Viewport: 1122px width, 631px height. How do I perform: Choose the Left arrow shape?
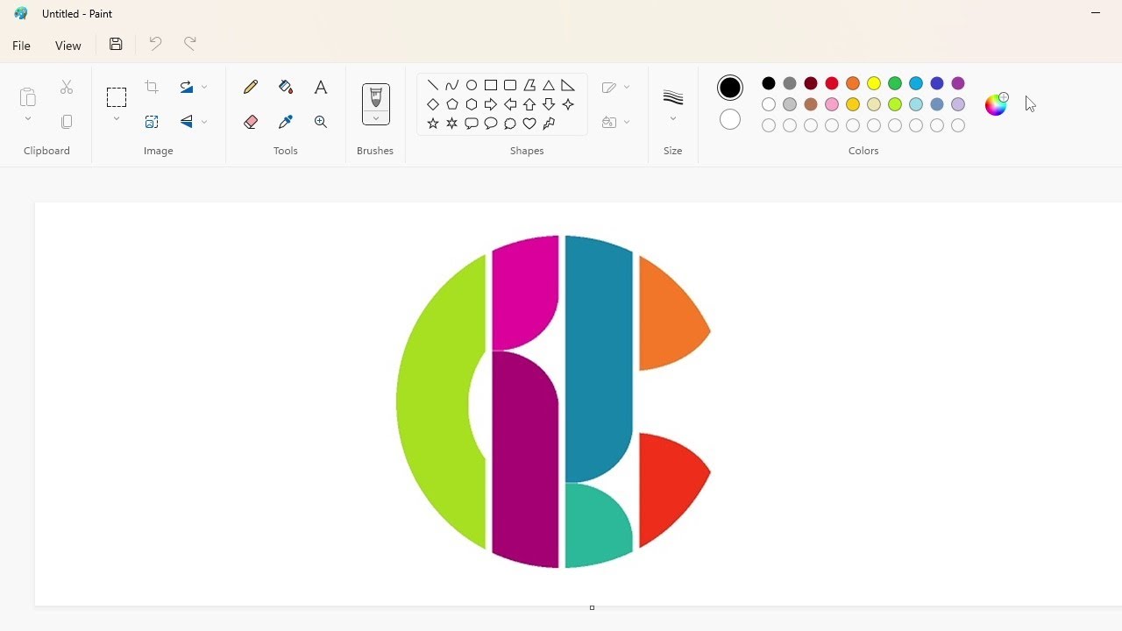(510, 104)
